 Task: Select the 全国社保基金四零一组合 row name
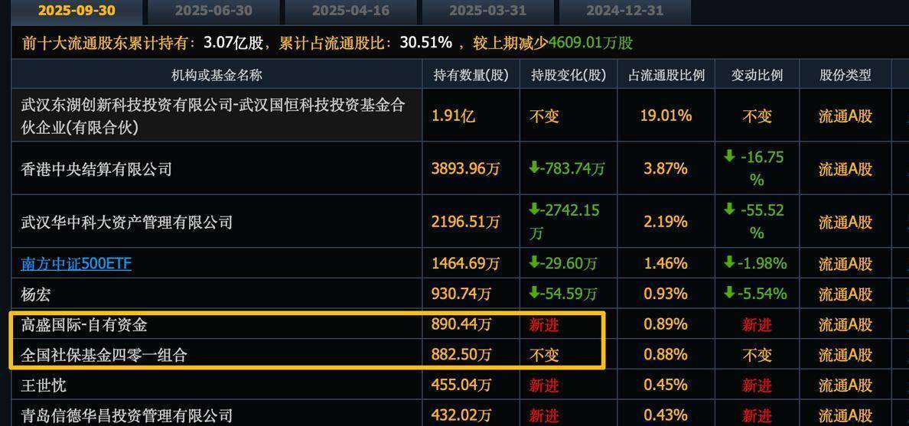pyautogui.click(x=104, y=355)
